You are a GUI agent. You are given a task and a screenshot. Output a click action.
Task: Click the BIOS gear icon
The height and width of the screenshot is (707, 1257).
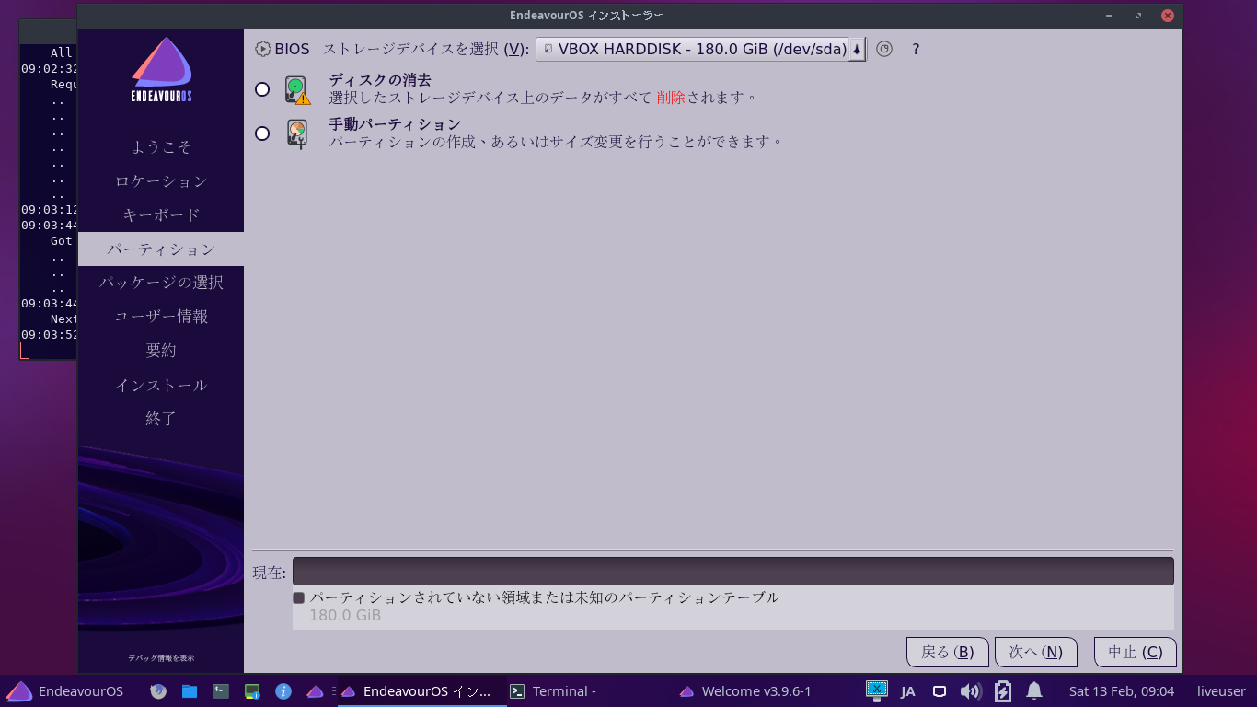pyautogui.click(x=263, y=49)
